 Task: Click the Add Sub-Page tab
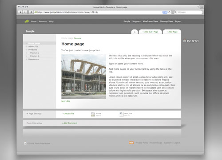pos(150,32)
